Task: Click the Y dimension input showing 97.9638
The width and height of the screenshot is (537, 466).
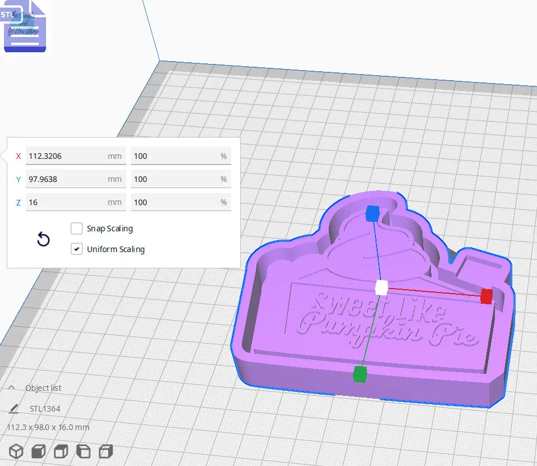Action: coord(76,179)
